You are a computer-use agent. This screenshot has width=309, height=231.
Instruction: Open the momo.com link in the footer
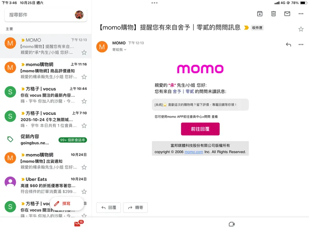point(194,152)
